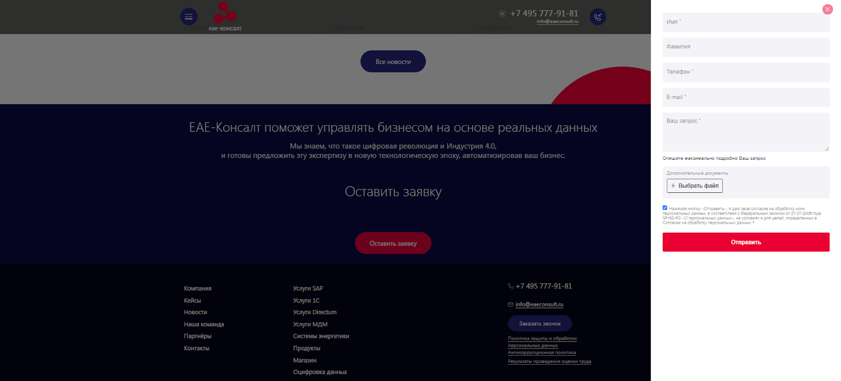841x381 pixels.
Task: Click the Отправить submit button
Action: 746,242
